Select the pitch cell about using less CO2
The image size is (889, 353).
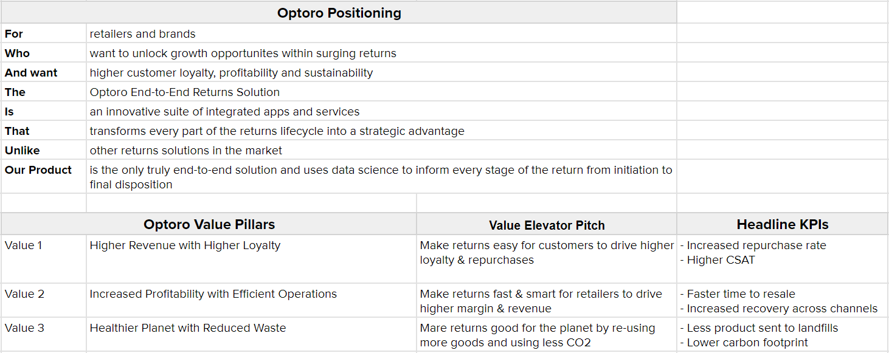point(546,335)
